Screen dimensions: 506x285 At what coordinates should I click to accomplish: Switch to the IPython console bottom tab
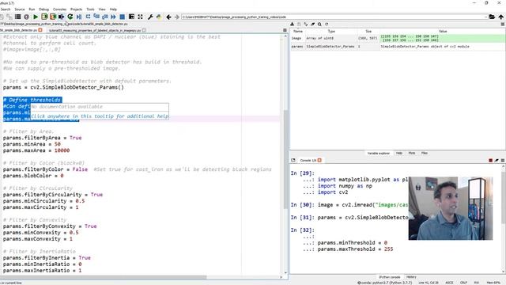coord(390,277)
